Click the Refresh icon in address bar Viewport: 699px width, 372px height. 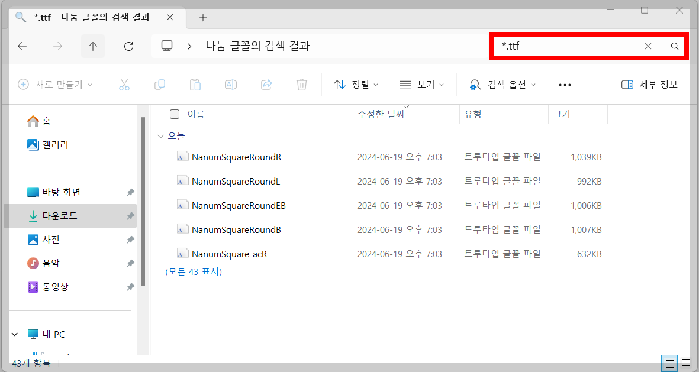(x=128, y=46)
